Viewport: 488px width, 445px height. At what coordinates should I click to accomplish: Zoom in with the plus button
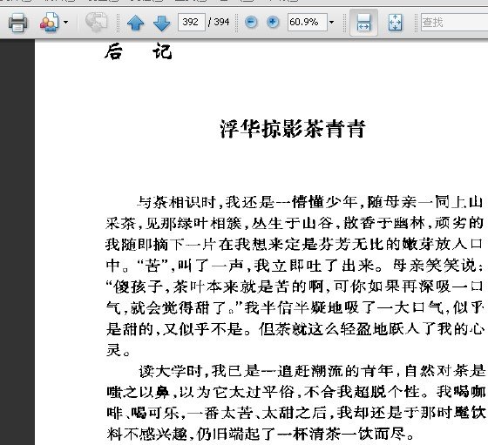pos(273,22)
